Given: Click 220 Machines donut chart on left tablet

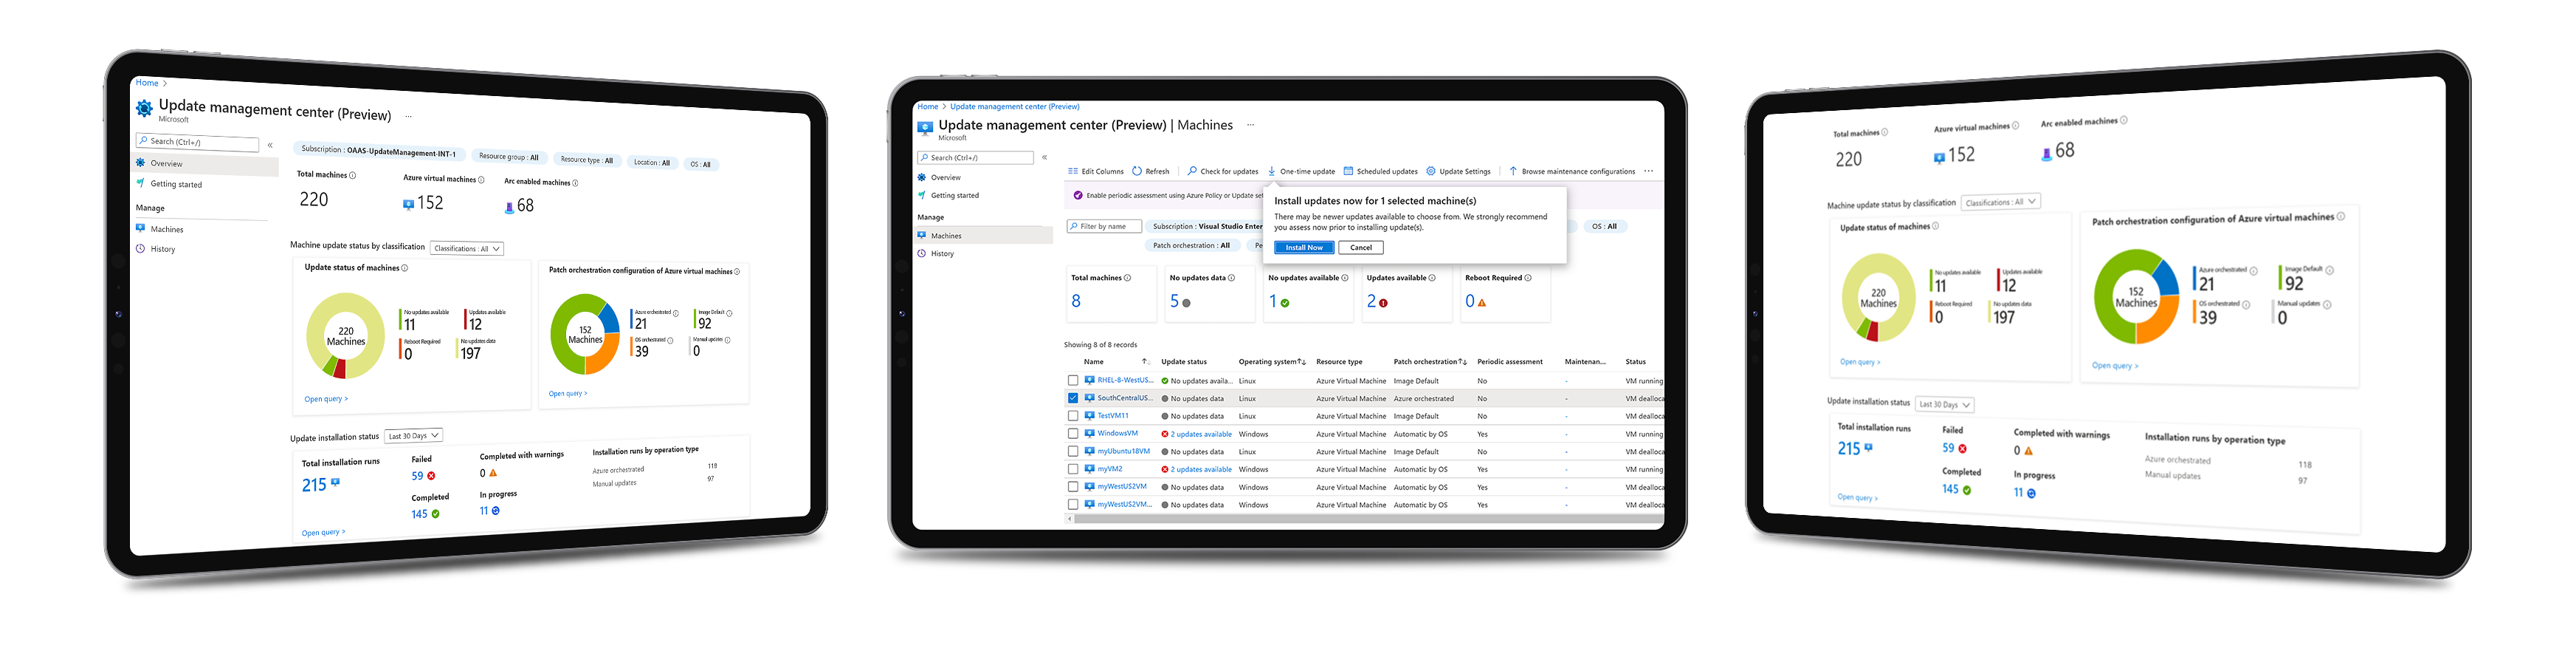Looking at the screenshot, I should point(345,335).
